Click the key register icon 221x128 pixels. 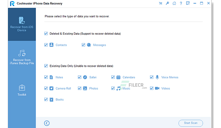[x=167, y=3]
